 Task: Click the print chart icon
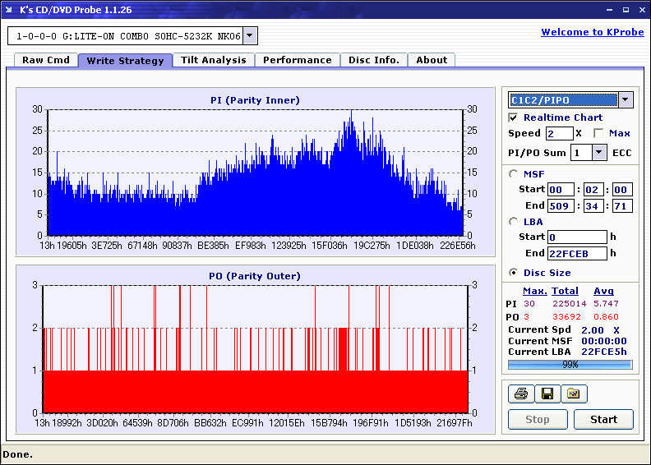[521, 394]
